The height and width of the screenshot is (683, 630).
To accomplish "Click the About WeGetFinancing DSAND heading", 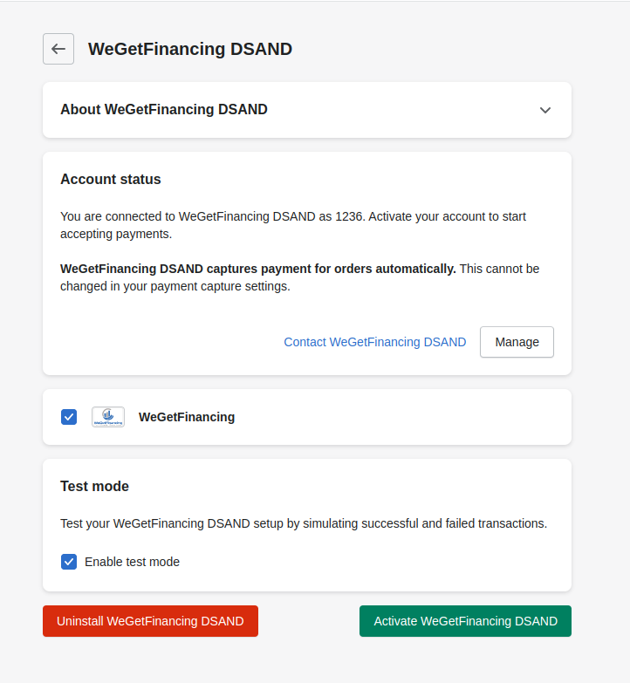I will point(164,109).
